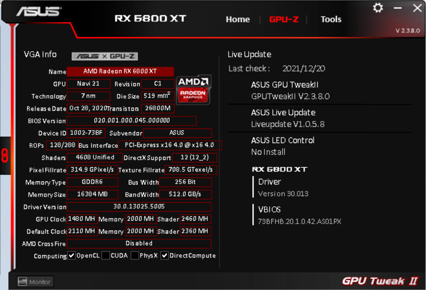Toggle the OpenCL checkbox
Viewport: 426px width, 290px height.
tap(72, 256)
